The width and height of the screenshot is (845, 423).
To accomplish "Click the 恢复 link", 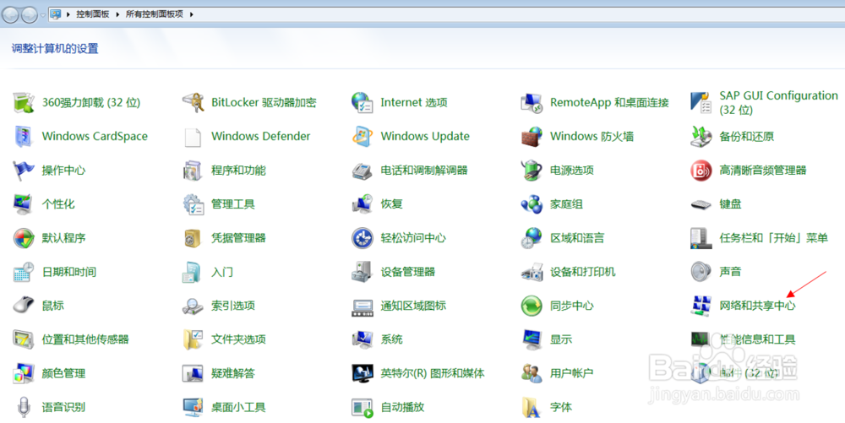I will point(392,204).
